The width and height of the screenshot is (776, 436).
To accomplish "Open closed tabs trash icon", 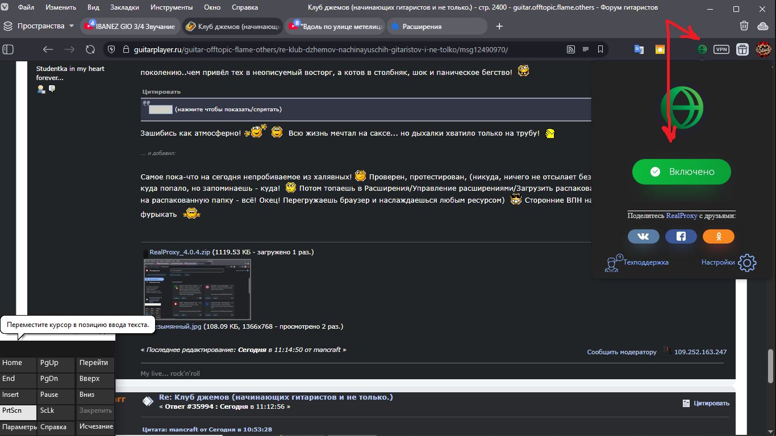I will pyautogui.click(x=744, y=26).
